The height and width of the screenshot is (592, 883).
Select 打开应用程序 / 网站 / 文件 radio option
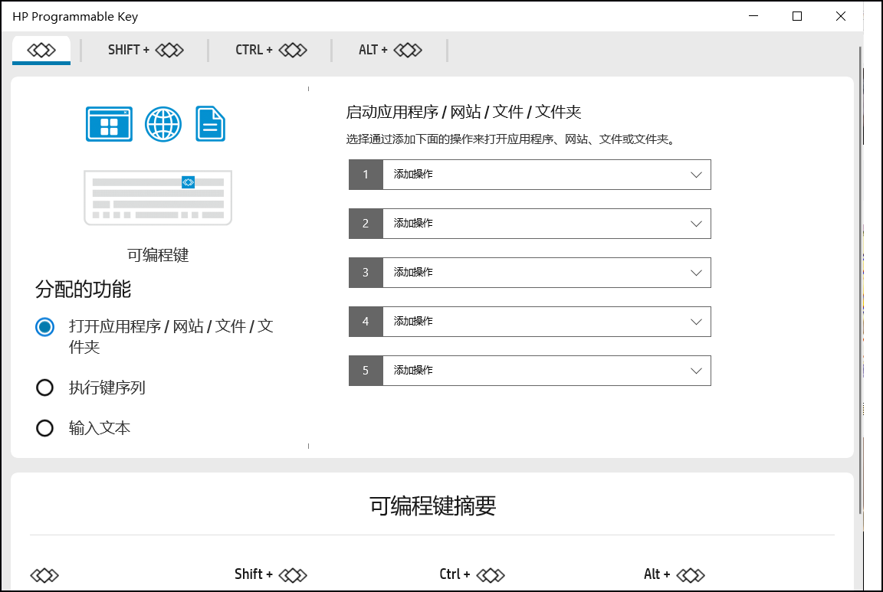click(x=45, y=327)
